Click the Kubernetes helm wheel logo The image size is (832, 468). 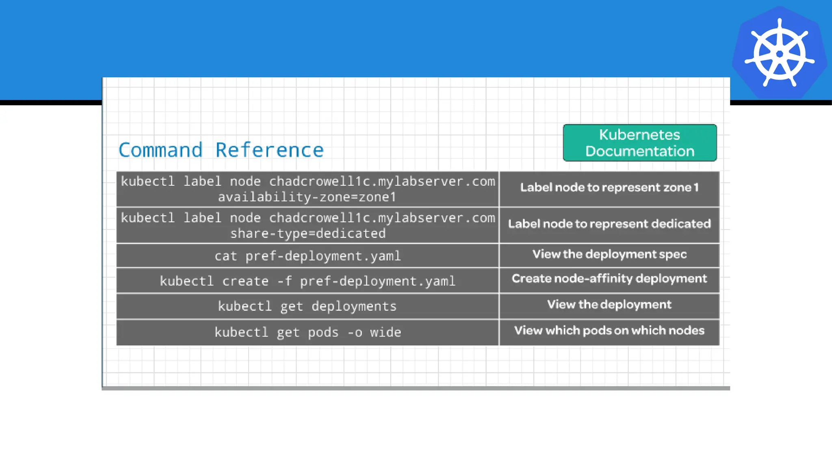click(x=779, y=53)
